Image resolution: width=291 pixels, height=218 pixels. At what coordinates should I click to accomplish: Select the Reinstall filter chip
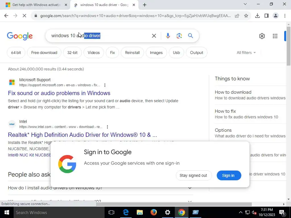click(x=132, y=53)
